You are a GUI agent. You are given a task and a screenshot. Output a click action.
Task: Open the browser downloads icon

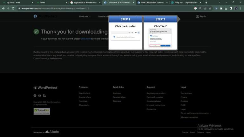226,8
